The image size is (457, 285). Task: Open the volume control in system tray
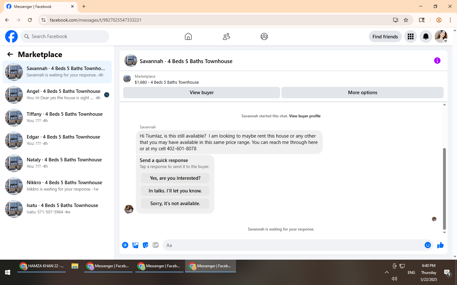pos(394,279)
